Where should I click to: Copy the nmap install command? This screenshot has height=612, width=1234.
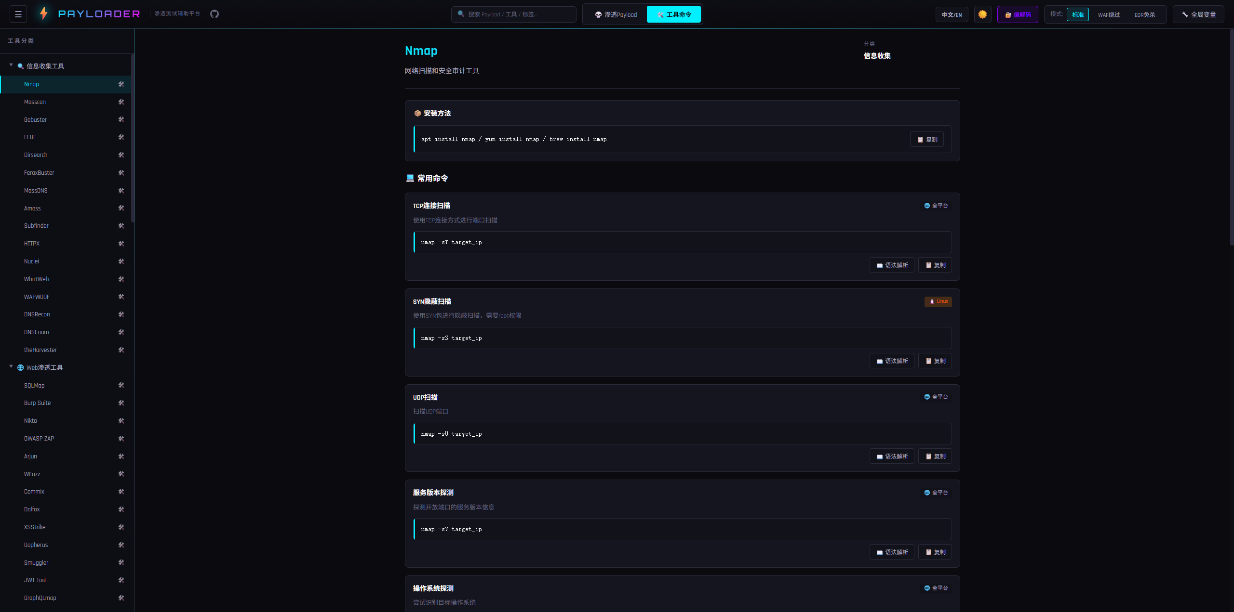(x=927, y=140)
